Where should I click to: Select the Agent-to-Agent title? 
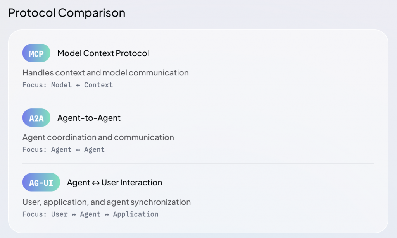click(x=89, y=118)
